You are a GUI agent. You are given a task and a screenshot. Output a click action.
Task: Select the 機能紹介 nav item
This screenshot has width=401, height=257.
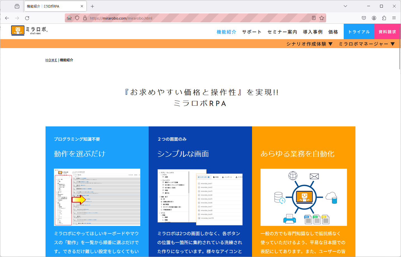(x=226, y=32)
